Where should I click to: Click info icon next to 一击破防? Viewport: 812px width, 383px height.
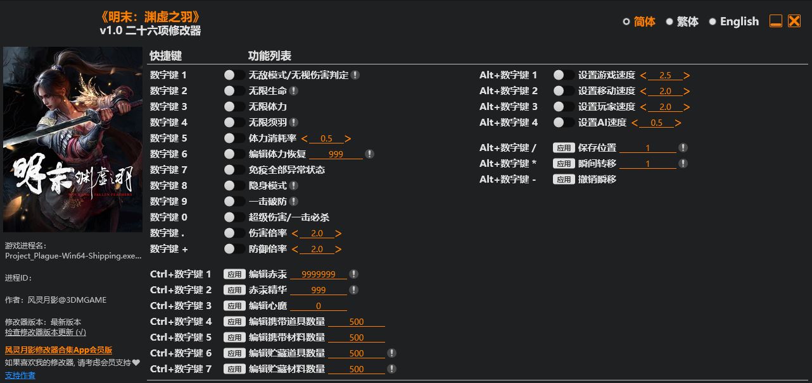pos(293,202)
